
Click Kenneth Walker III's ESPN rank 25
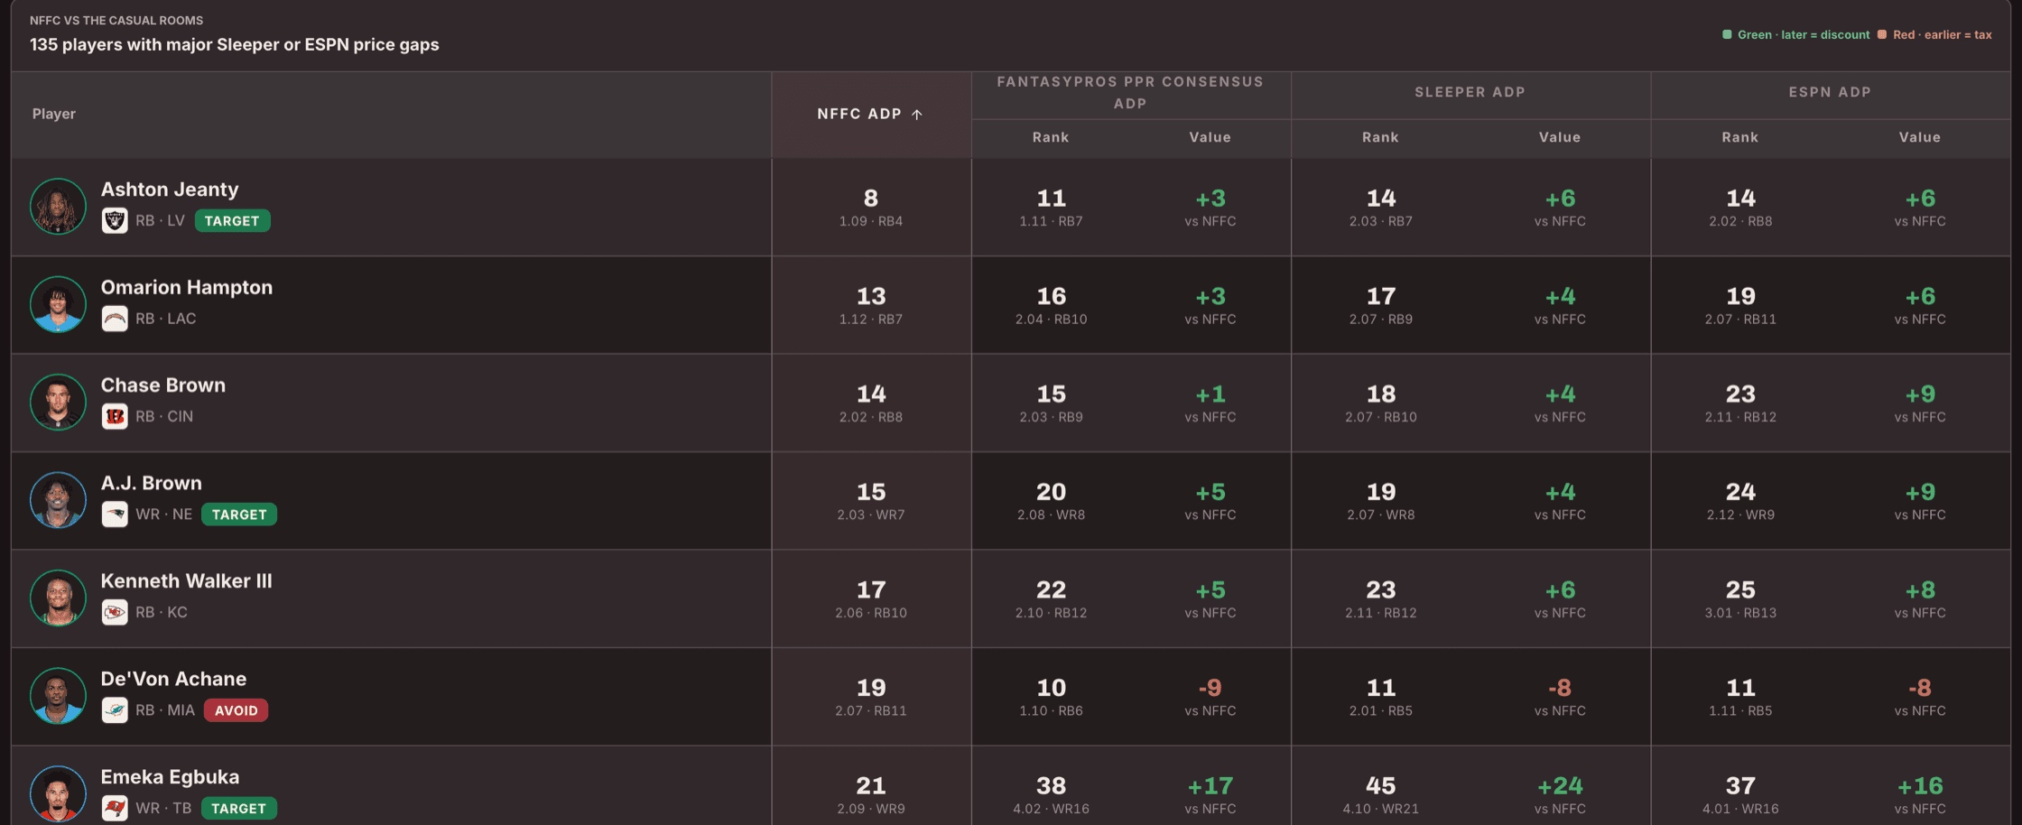[x=1739, y=590]
